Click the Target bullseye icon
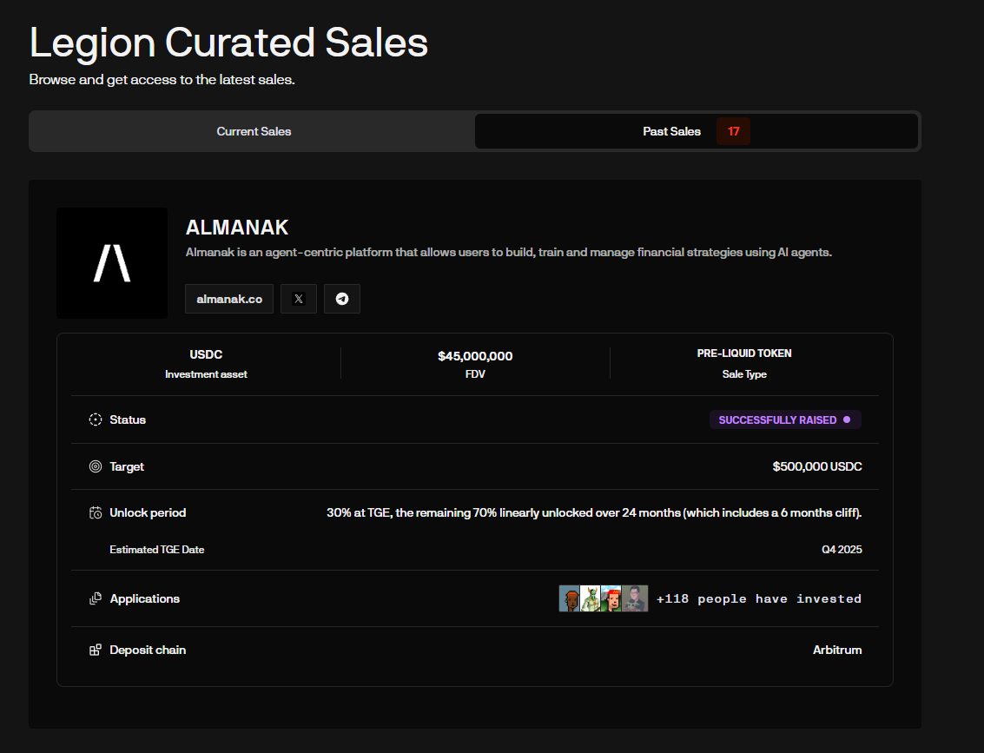 (96, 466)
